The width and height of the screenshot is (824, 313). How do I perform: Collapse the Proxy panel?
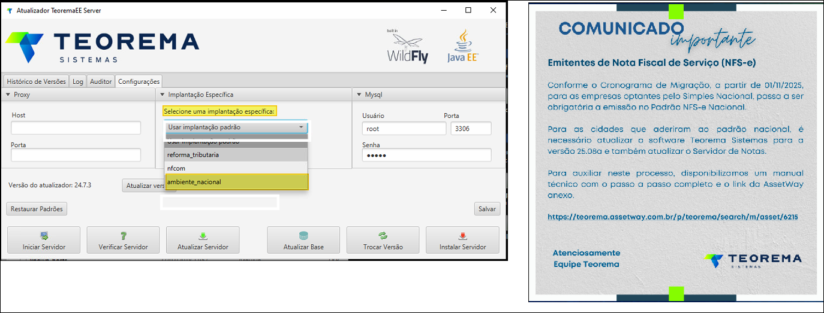[x=8, y=95]
